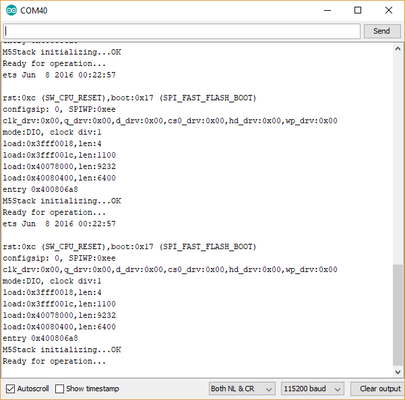Click the COM40 window title text

[x=34, y=11]
